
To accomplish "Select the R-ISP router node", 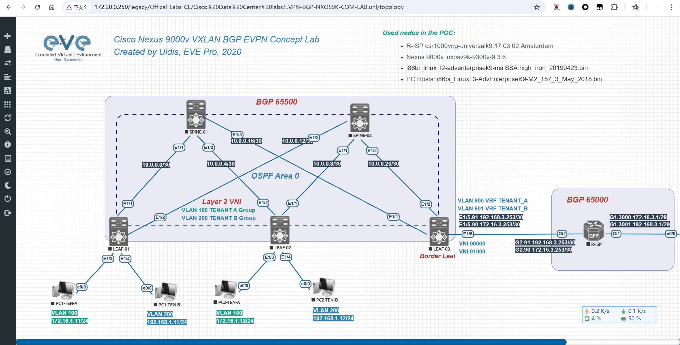I will (593, 230).
